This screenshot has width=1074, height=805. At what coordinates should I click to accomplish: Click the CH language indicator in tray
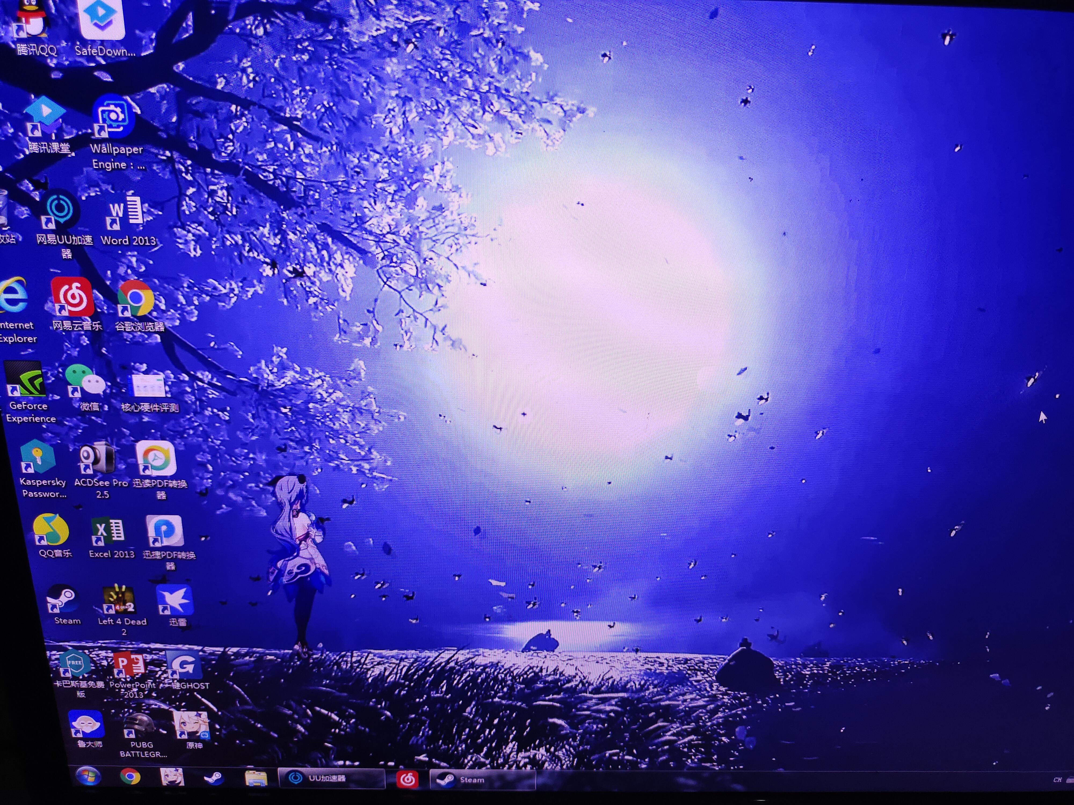1057,780
